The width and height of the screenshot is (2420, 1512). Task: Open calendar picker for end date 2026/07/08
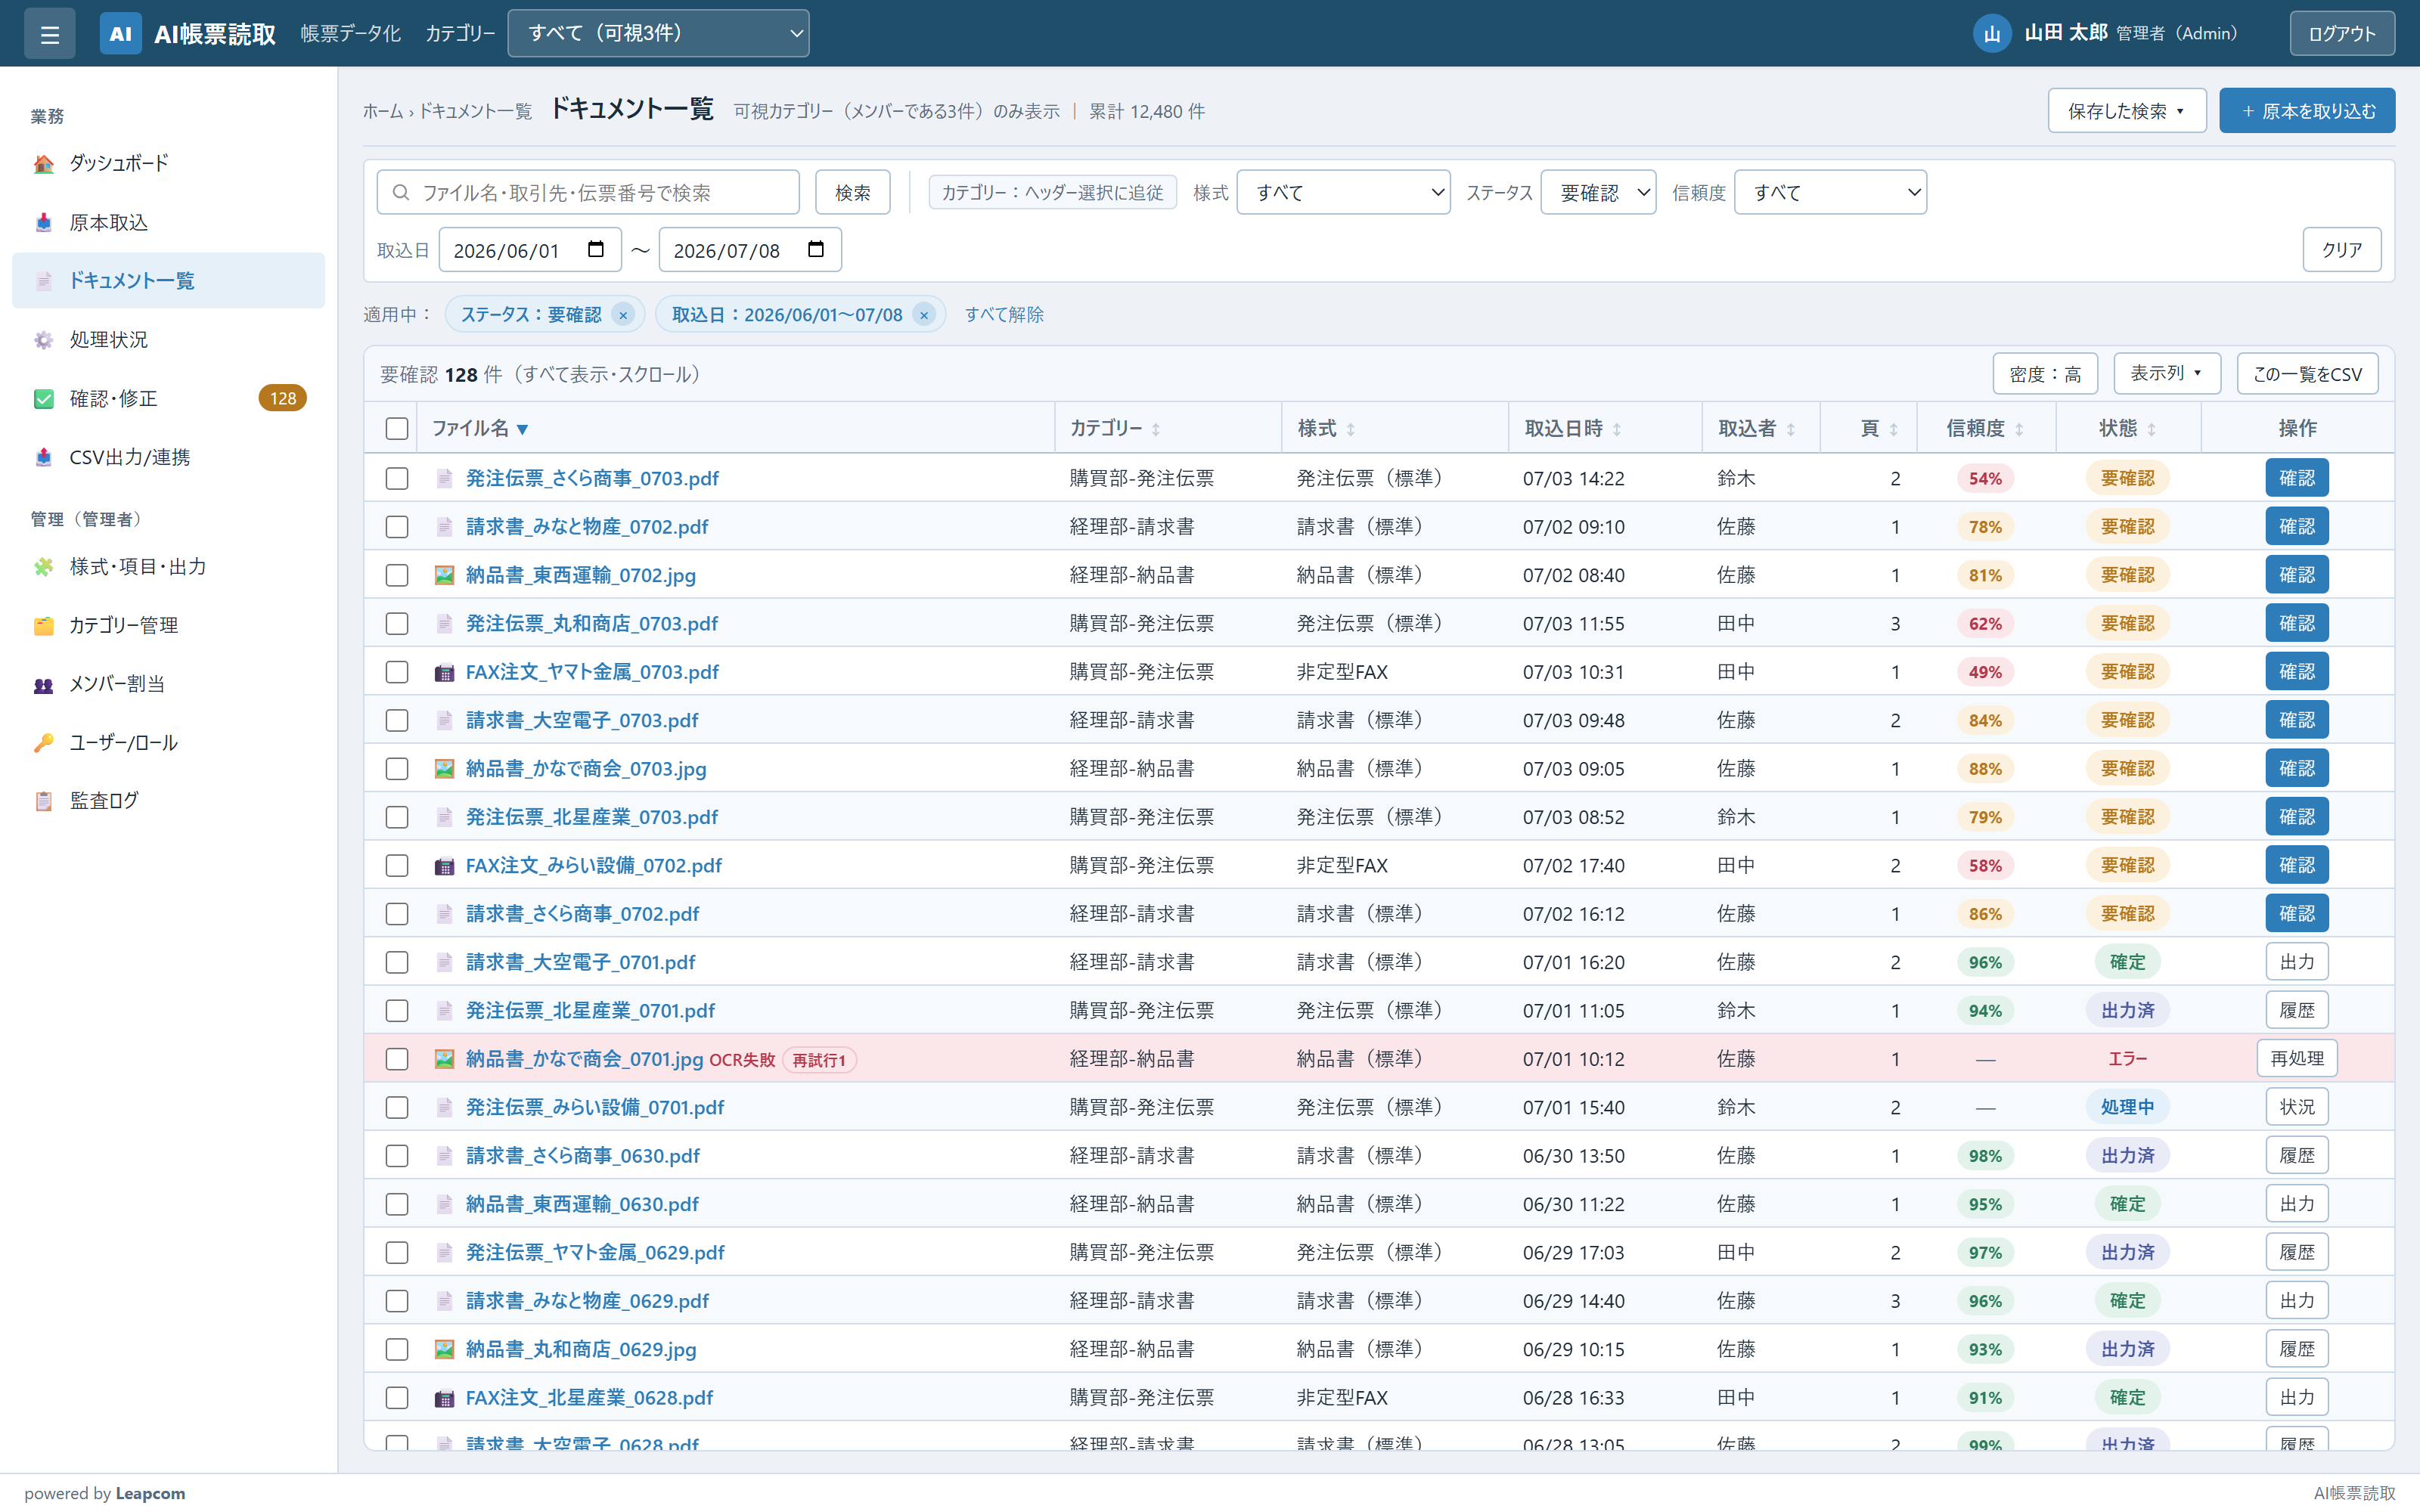816,249
